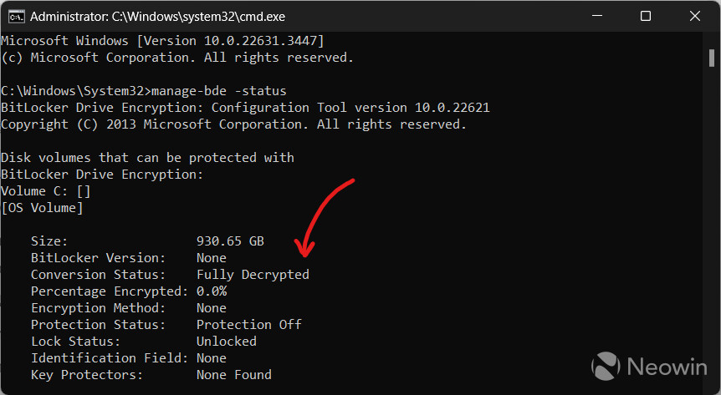The image size is (721, 395).
Task: Click the Administrator cmd.exe title text
Action: pos(158,17)
